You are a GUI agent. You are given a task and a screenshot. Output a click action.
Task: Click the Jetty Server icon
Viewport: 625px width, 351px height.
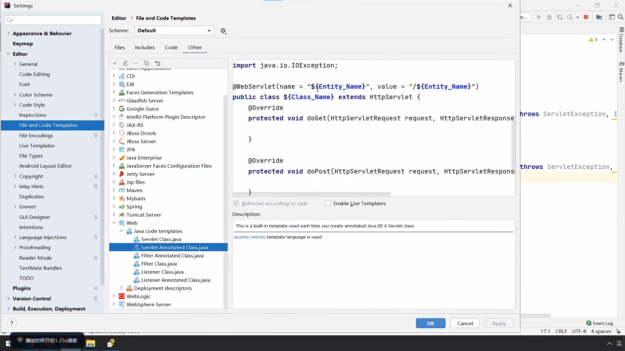pos(122,174)
